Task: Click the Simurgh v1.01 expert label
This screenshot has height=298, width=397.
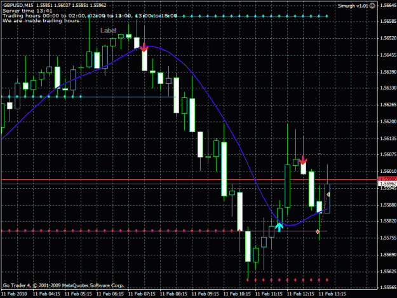Action: [353, 6]
